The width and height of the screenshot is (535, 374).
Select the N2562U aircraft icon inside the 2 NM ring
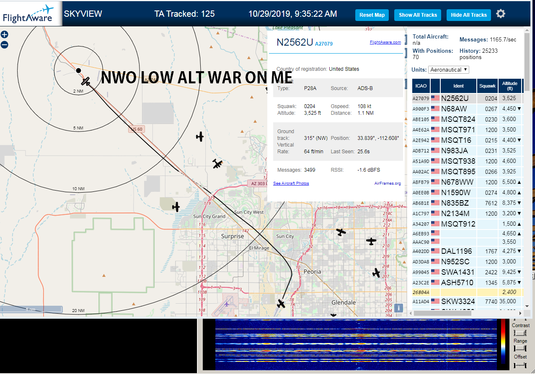click(x=86, y=81)
